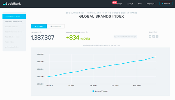Open the PREMIUM page
This screenshot has height=100, width=175.
tap(151, 4)
